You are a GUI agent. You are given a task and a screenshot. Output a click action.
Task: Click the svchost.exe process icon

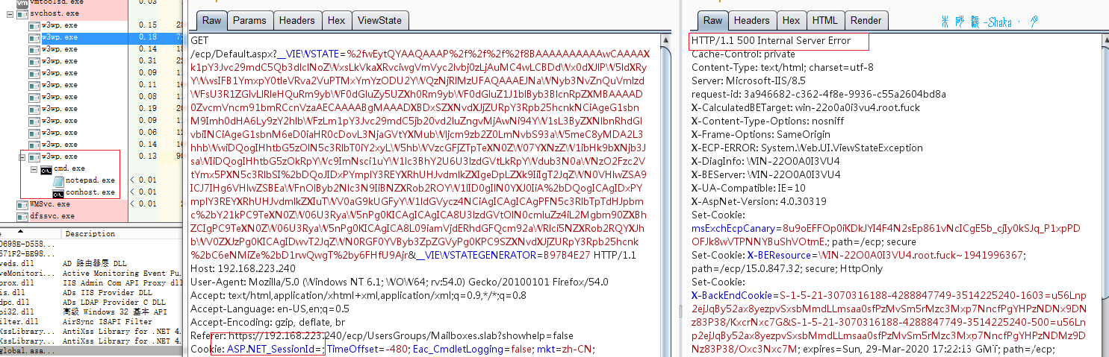(22, 13)
